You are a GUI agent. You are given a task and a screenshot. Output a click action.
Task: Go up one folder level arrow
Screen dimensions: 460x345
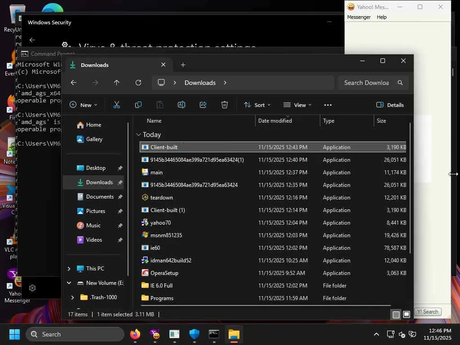click(116, 83)
